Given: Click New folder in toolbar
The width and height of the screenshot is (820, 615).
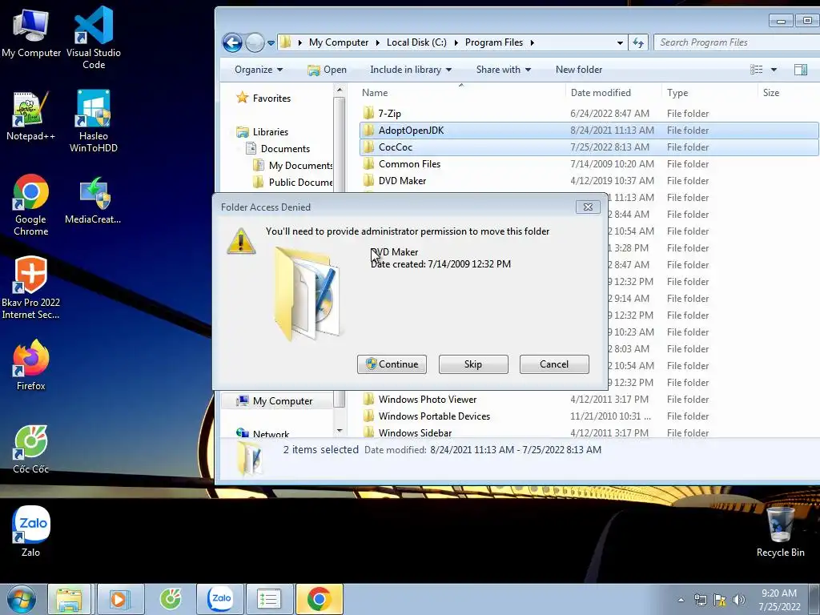Looking at the screenshot, I should tap(579, 70).
